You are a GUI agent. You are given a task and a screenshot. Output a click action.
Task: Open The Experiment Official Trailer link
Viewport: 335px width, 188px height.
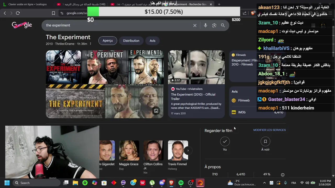click(193, 97)
